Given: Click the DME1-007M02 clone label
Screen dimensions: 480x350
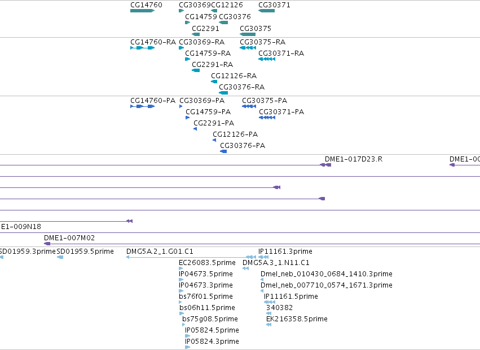Looking at the screenshot, I should (69, 238).
